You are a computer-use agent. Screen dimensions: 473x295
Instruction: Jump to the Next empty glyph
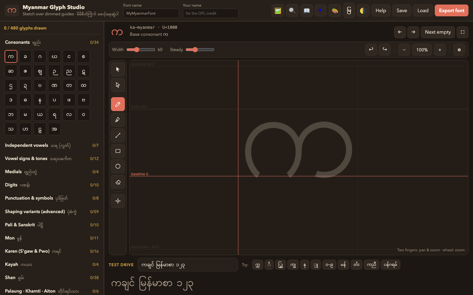click(438, 32)
